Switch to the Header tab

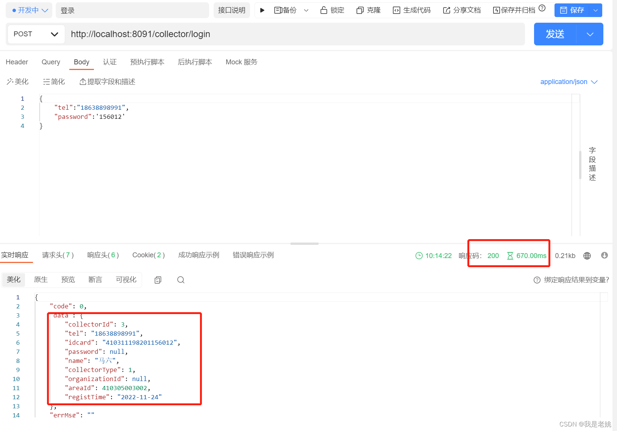[x=17, y=62]
